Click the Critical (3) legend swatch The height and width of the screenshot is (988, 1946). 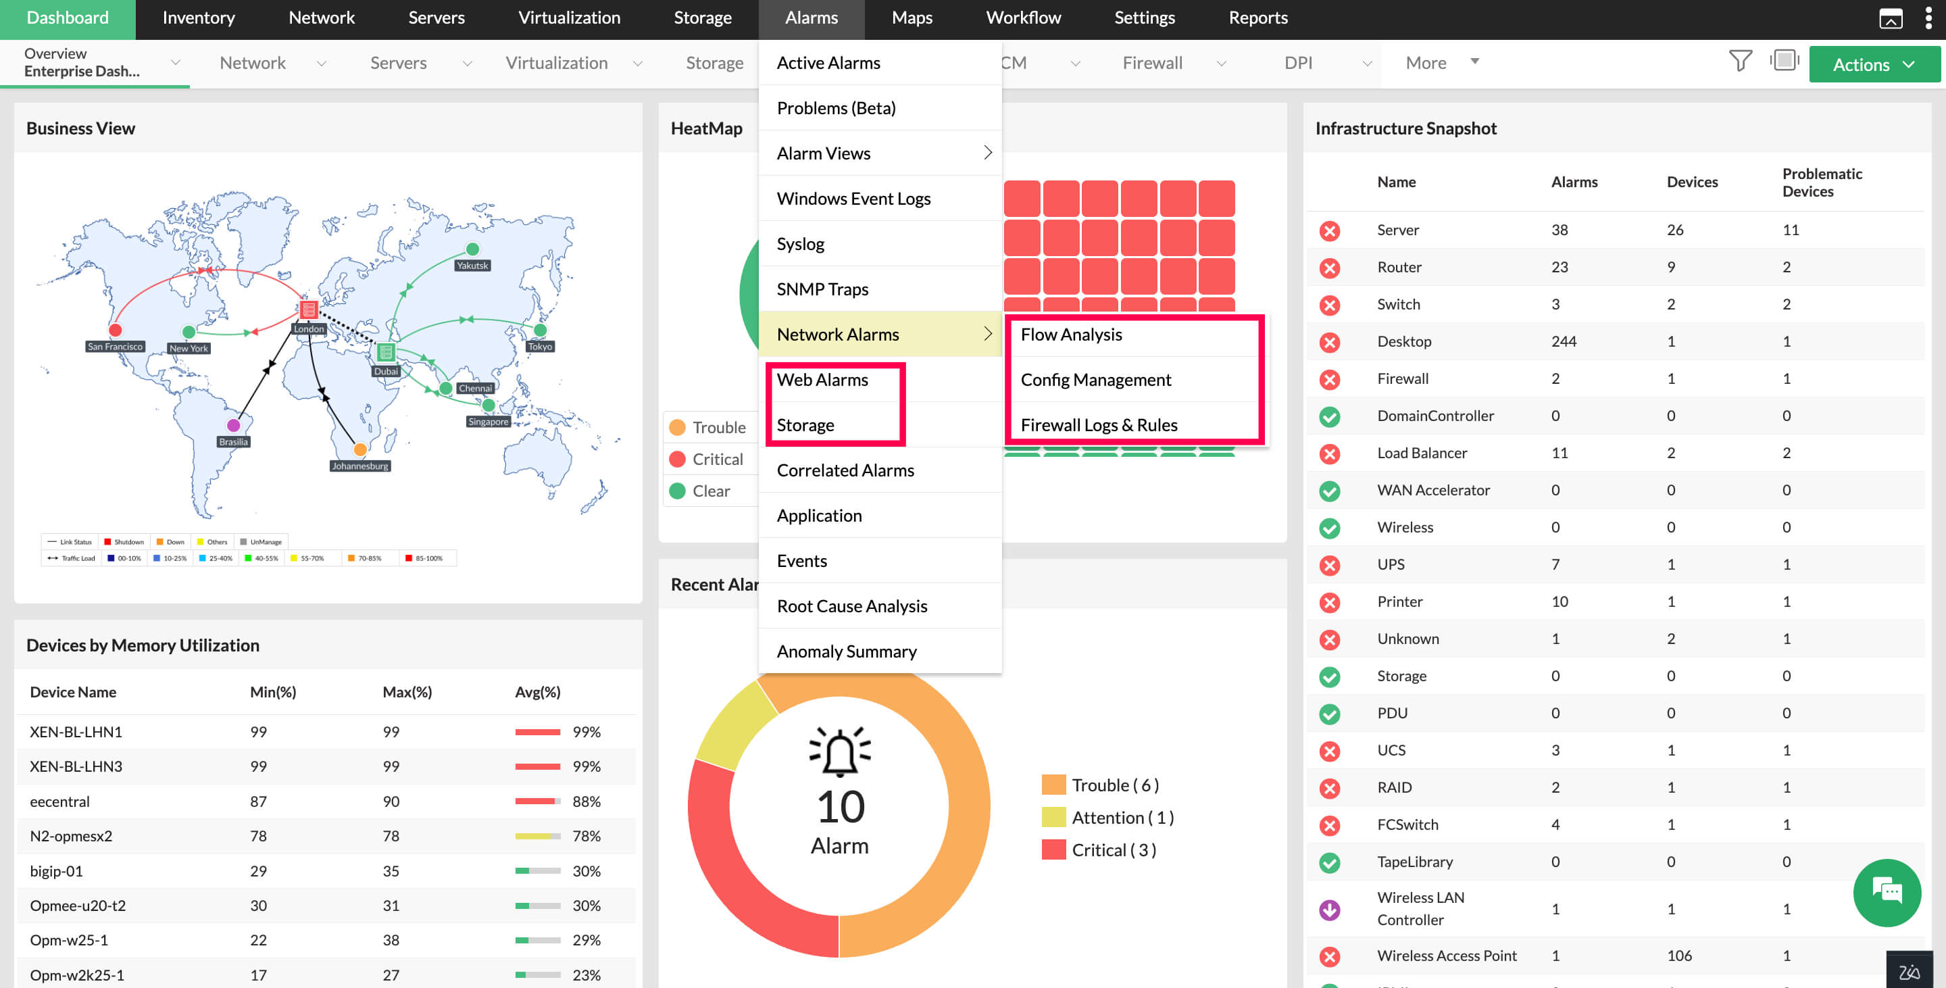[1053, 851]
